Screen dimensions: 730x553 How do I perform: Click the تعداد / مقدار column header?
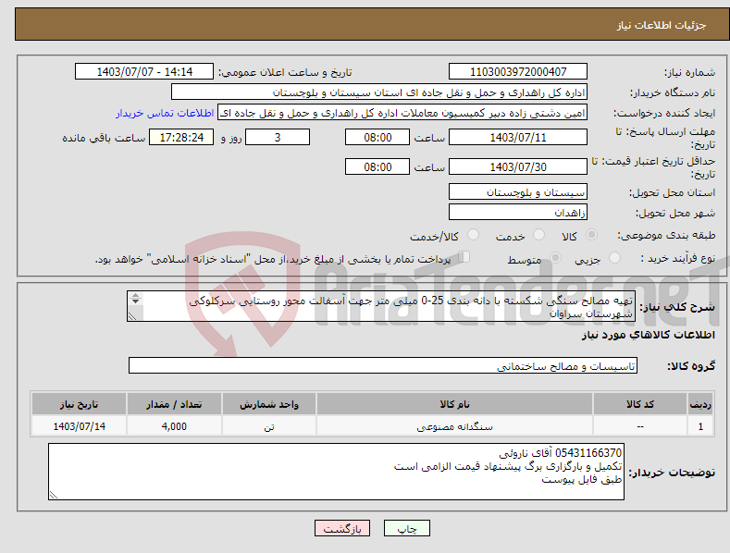click(174, 404)
